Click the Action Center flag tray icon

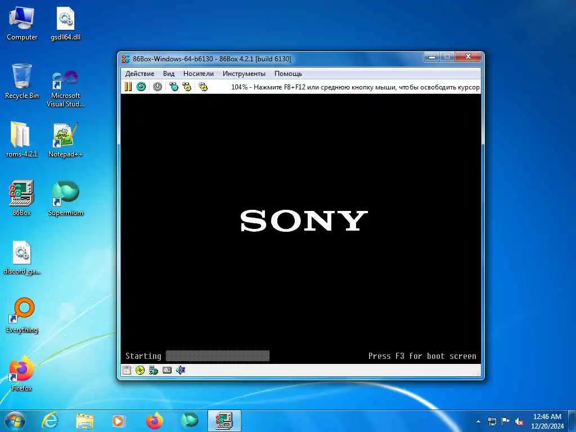506,421
